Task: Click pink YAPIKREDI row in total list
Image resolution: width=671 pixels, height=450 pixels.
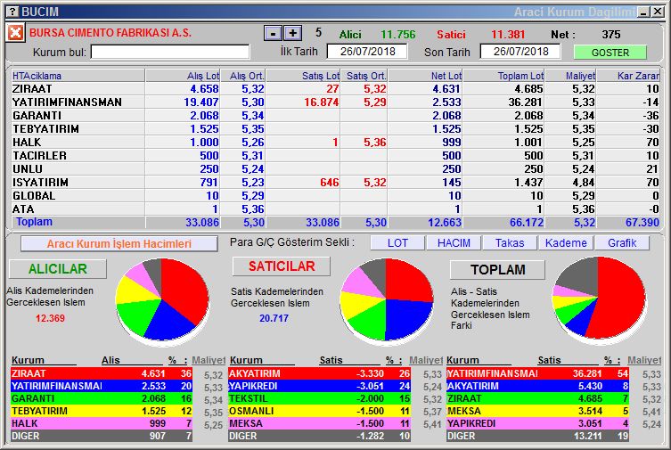Action: (x=537, y=423)
